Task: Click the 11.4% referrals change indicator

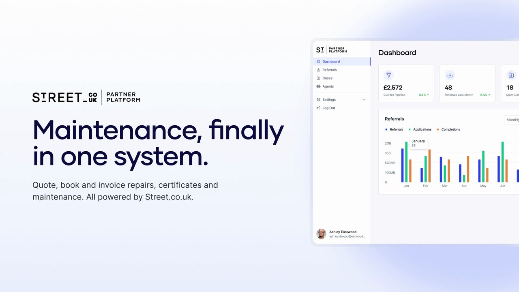Action: coord(485,95)
